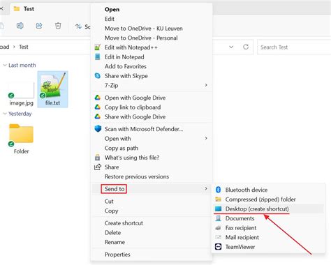Click the Test breadcrumb in address bar
This screenshot has width=331, height=265.
(24, 47)
